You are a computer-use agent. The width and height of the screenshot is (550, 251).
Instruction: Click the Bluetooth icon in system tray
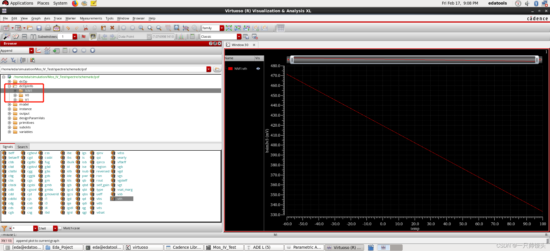(x=536, y=3)
